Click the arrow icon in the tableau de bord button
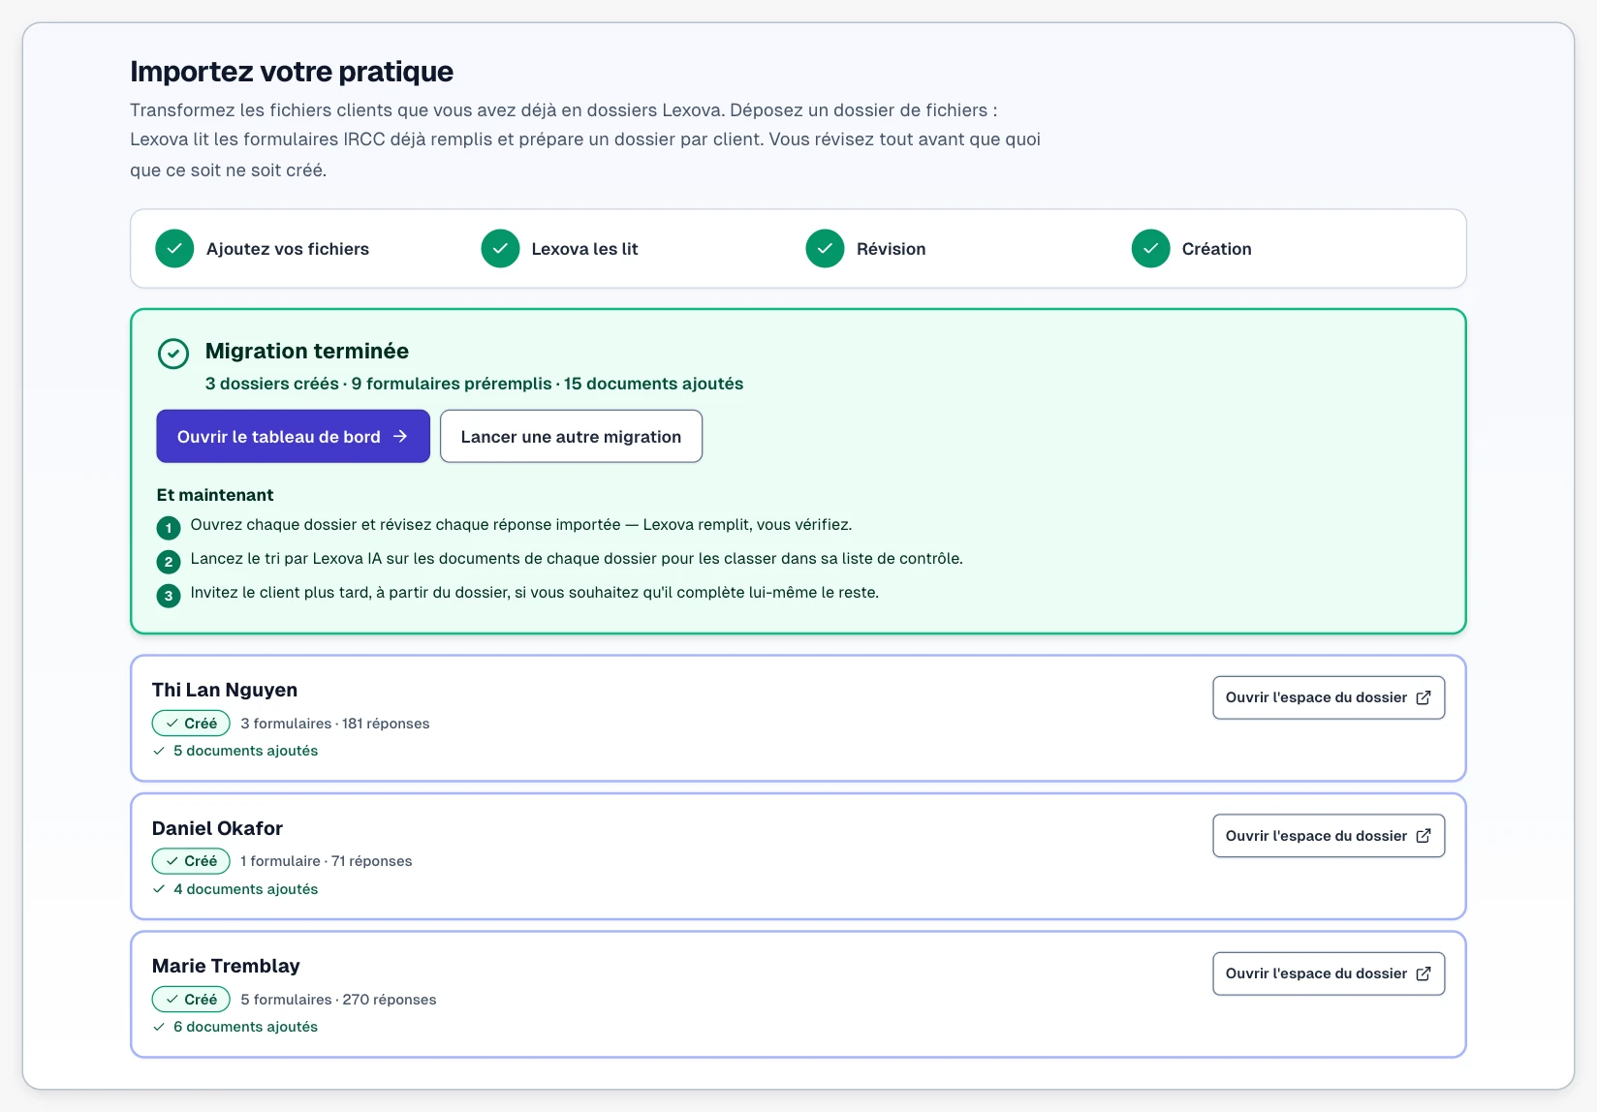This screenshot has width=1597, height=1112. (x=400, y=437)
